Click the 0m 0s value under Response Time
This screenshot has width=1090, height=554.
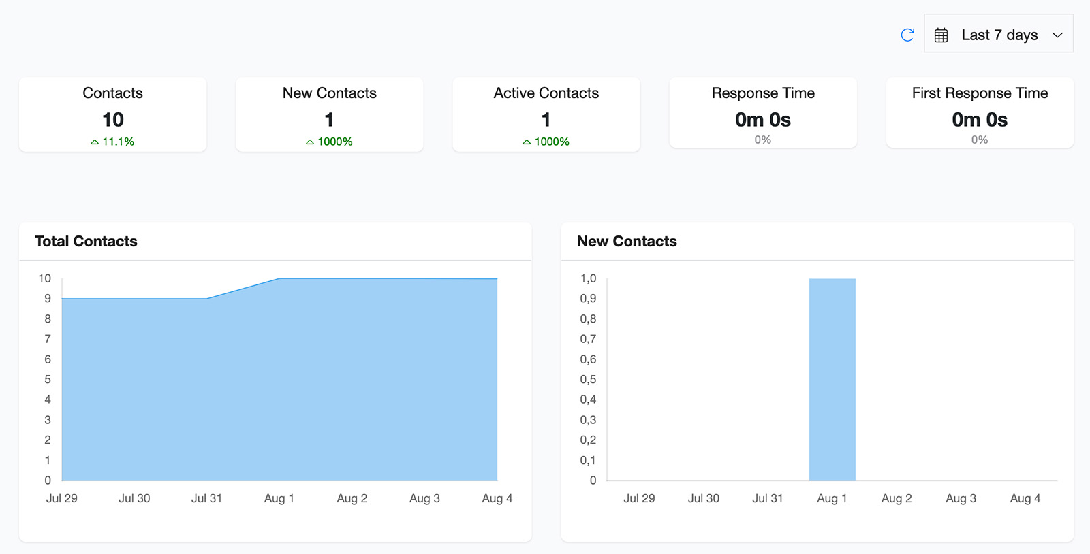[x=763, y=120]
